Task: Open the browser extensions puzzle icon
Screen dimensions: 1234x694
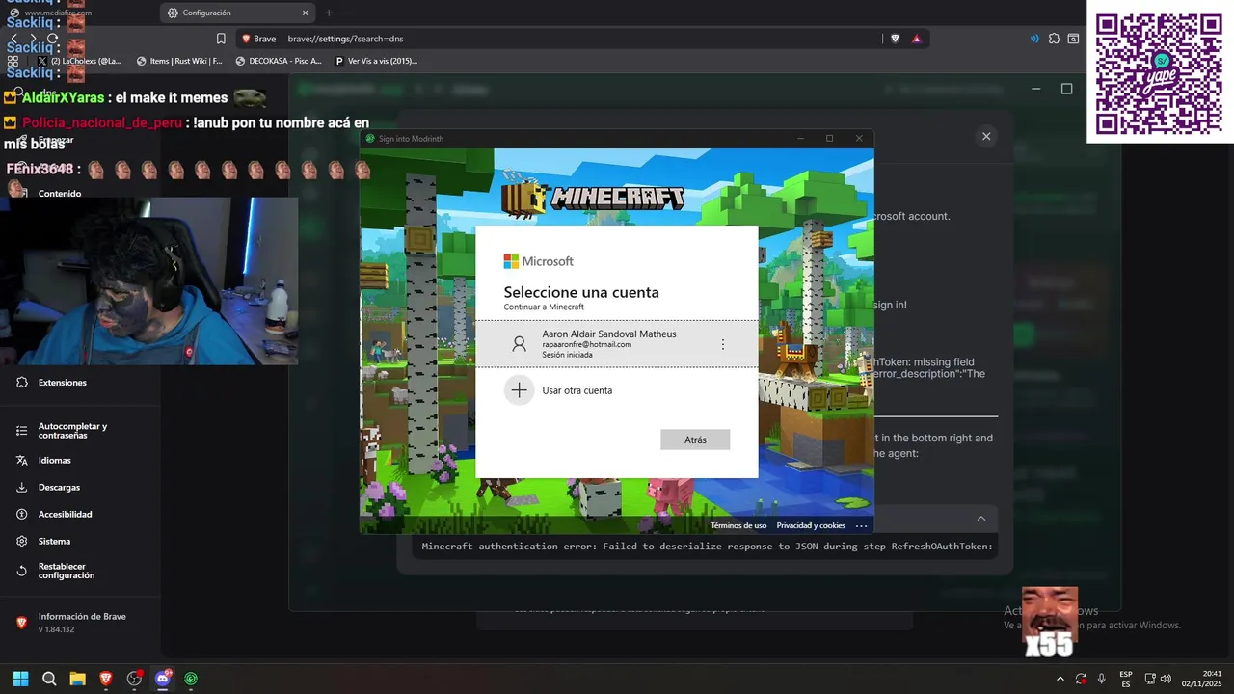Action: tap(1054, 39)
